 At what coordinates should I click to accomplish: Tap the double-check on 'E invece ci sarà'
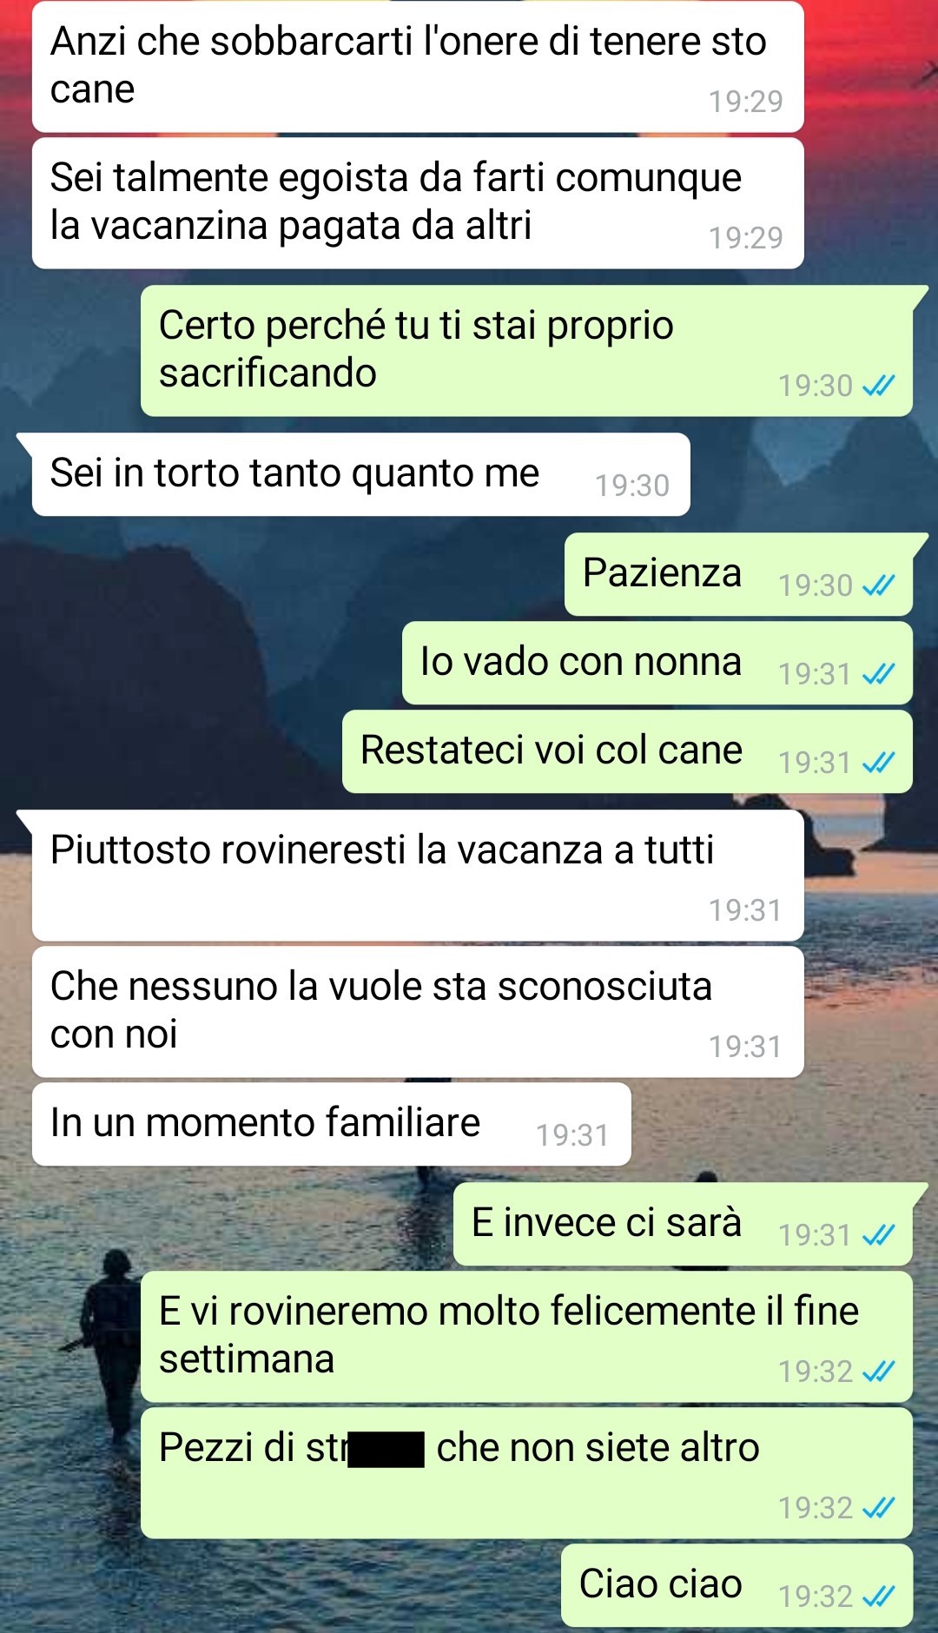click(x=878, y=1235)
